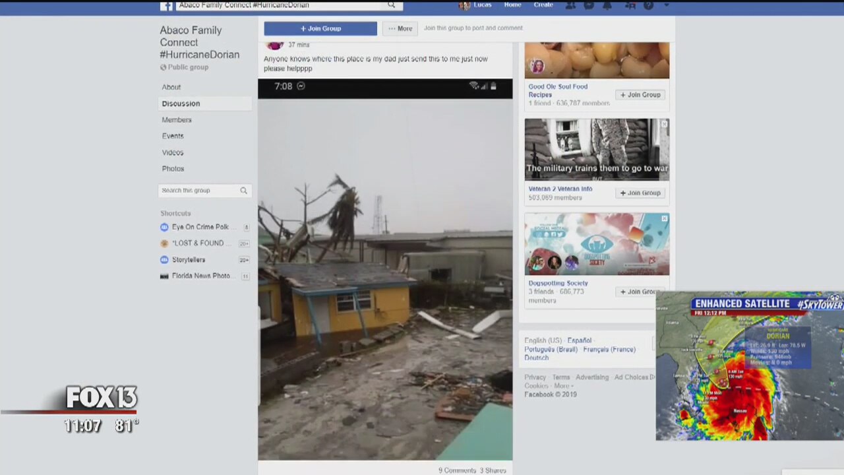The width and height of the screenshot is (844, 475).
Task: View the 9 Comments on the post
Action: pyautogui.click(x=457, y=470)
